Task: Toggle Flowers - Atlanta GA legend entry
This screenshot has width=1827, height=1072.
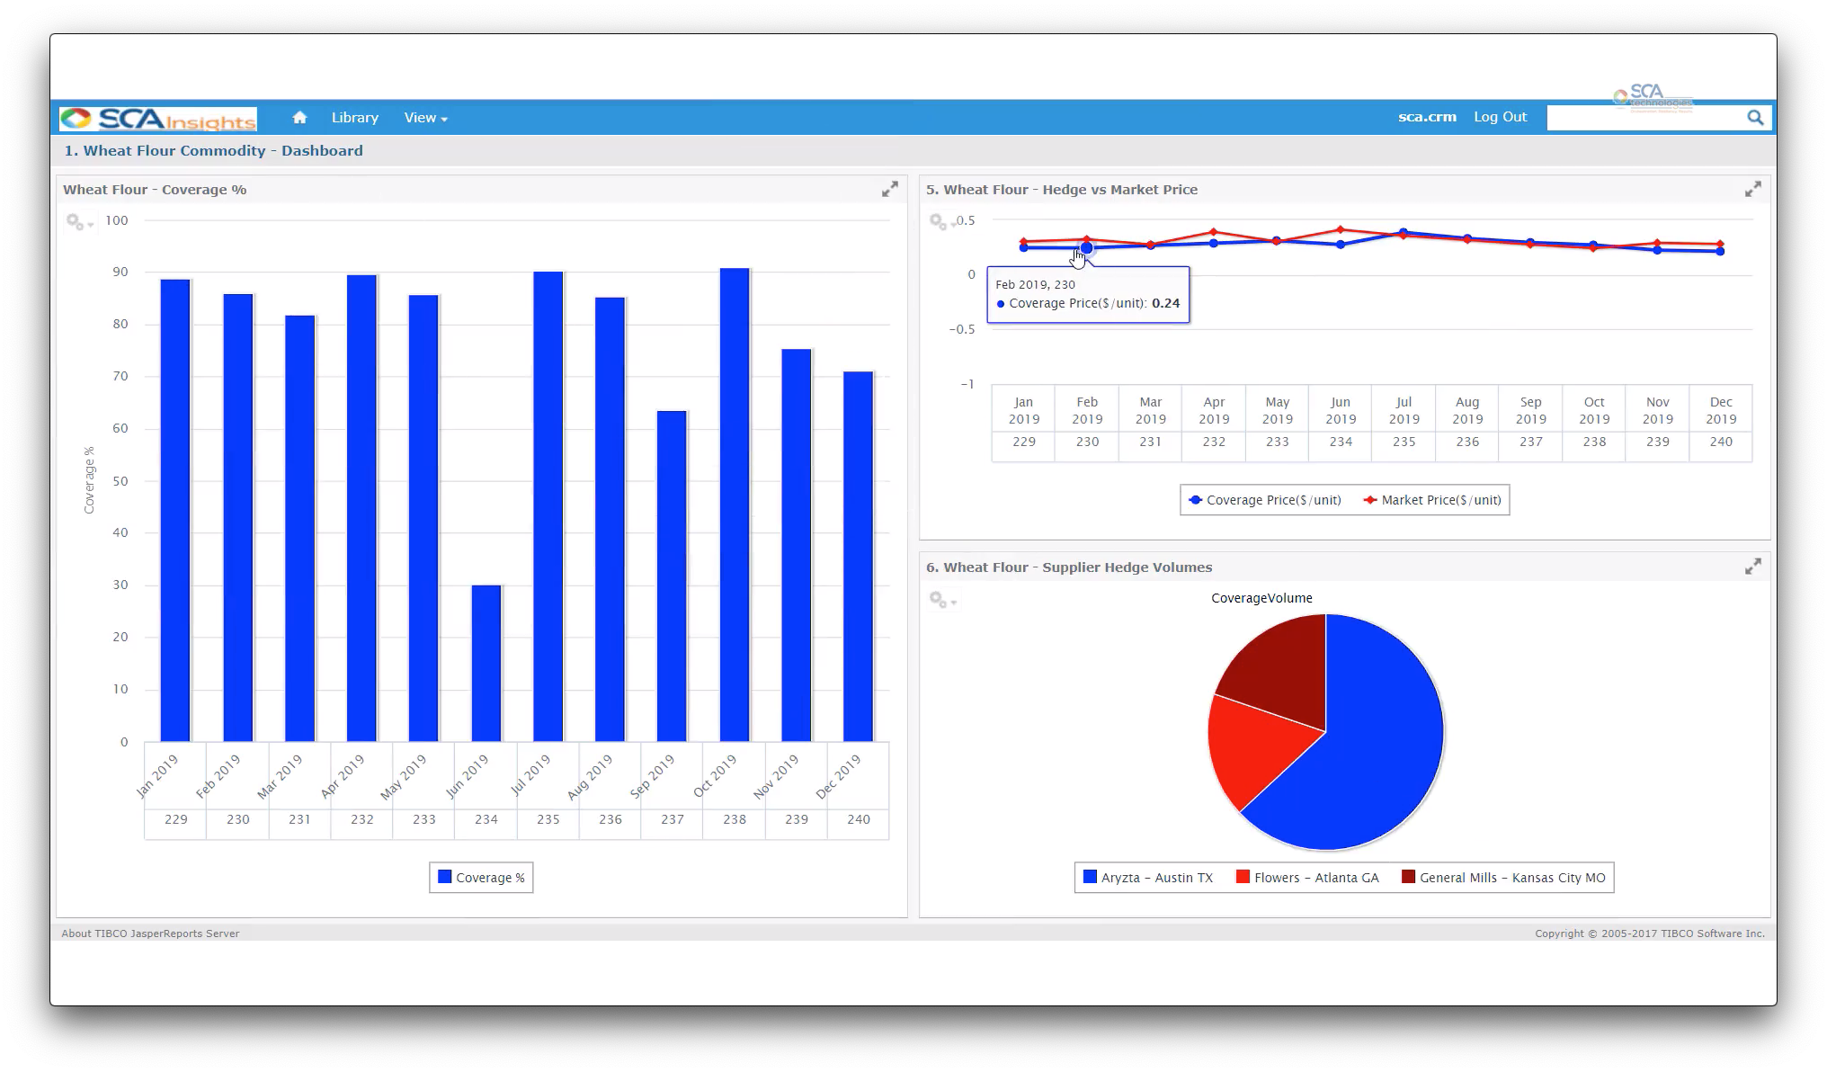Action: click(x=1307, y=878)
